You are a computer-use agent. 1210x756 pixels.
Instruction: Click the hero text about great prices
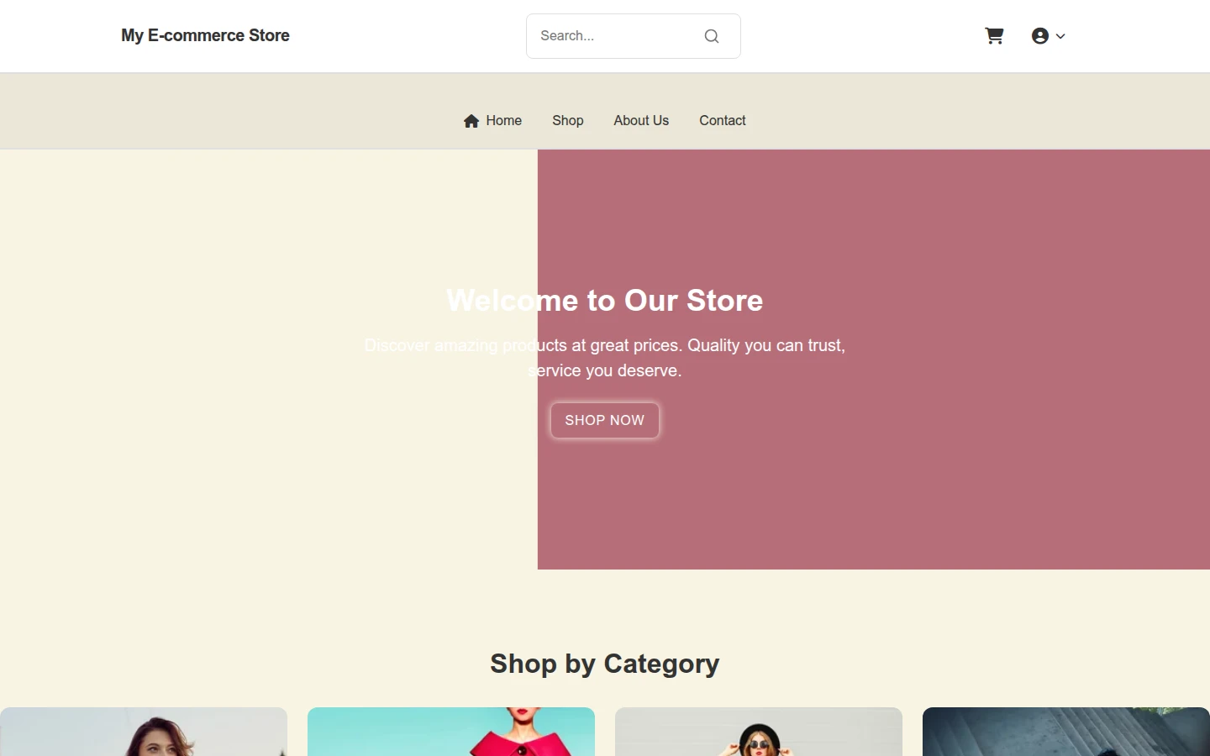pos(605,358)
